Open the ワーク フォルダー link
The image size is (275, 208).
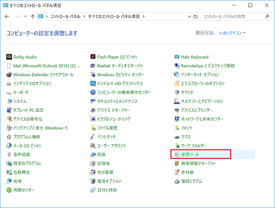point(194,146)
